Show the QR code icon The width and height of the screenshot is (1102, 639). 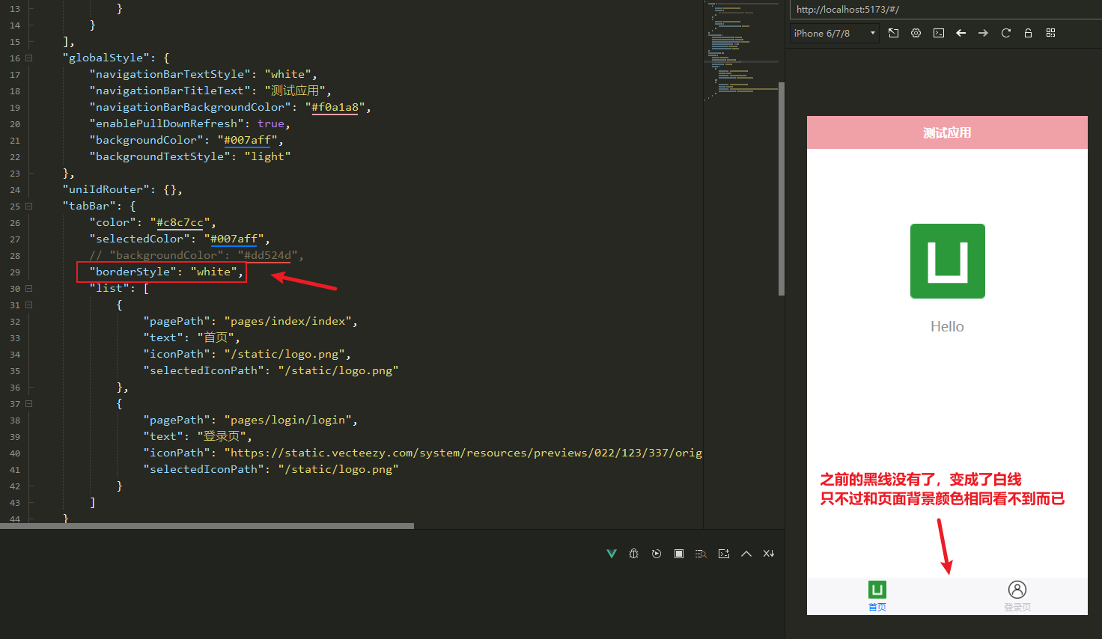(x=1050, y=33)
